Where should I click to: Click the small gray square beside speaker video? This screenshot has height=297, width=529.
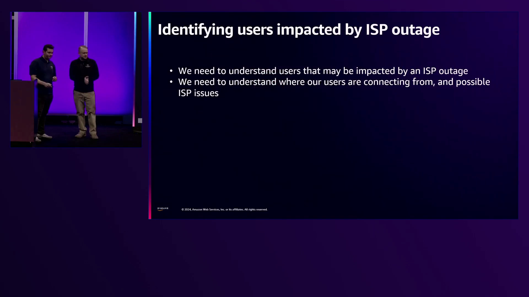click(x=140, y=120)
